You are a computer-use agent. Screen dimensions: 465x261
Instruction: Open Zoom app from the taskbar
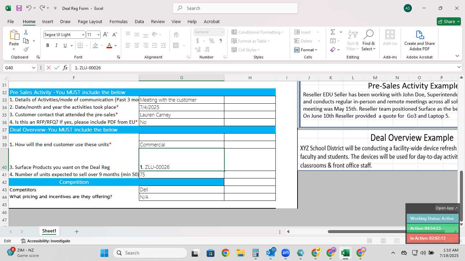click(x=285, y=253)
